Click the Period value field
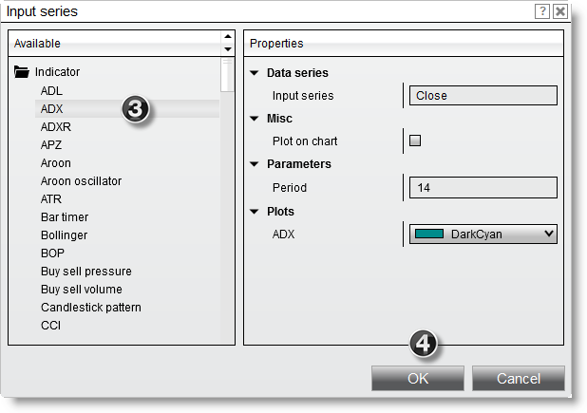Viewport: 587px width, 413px height. coord(483,188)
